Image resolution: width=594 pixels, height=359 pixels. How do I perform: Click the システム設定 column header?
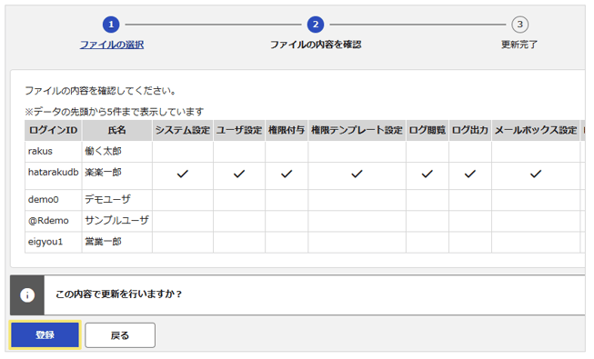click(183, 130)
